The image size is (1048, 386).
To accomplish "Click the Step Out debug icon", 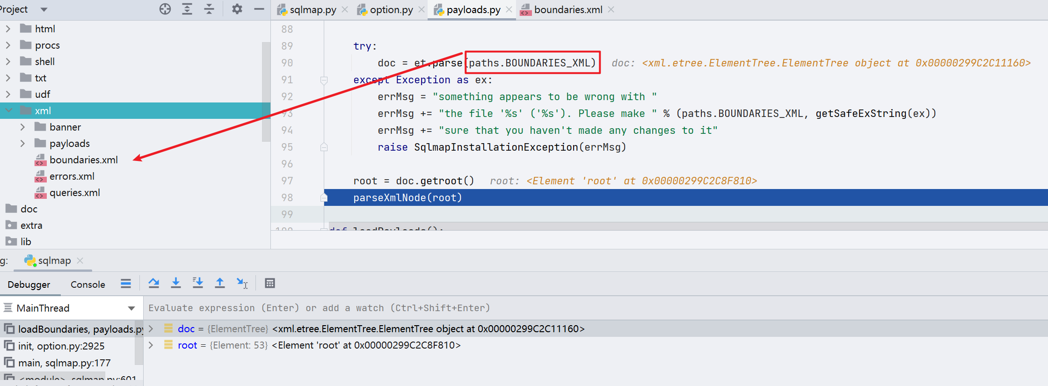I will click(x=220, y=283).
